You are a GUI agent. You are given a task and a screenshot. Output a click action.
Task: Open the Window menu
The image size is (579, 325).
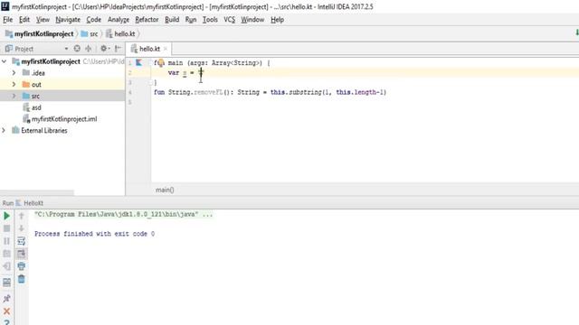pyautogui.click(x=252, y=20)
